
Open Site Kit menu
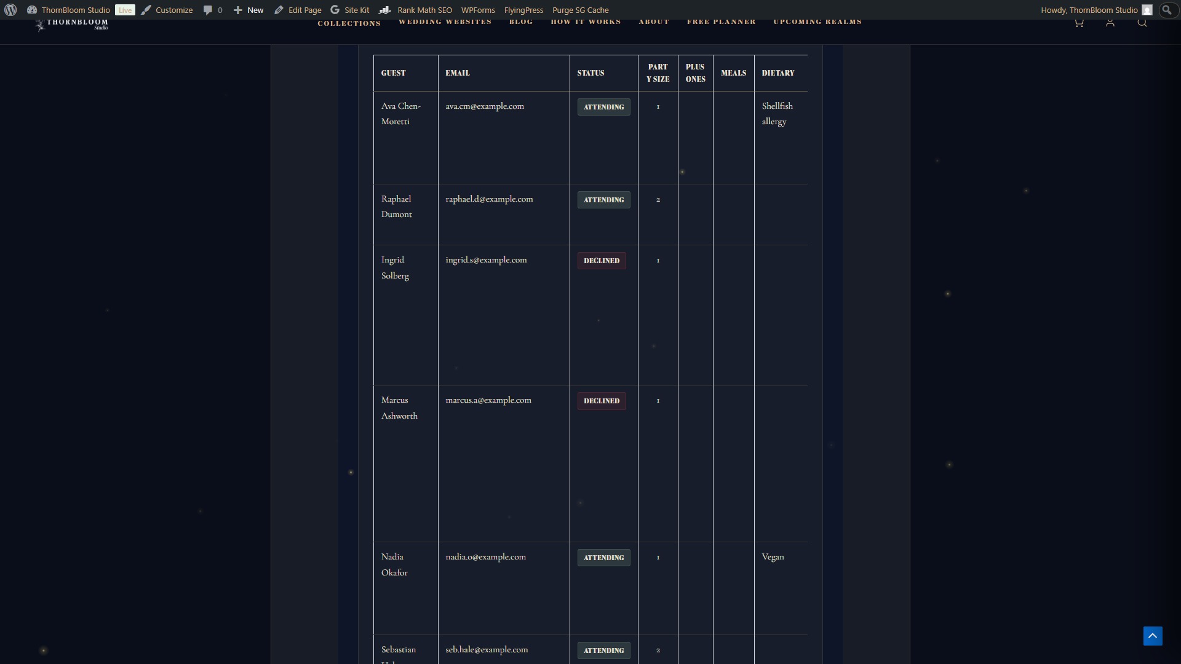[x=349, y=10]
